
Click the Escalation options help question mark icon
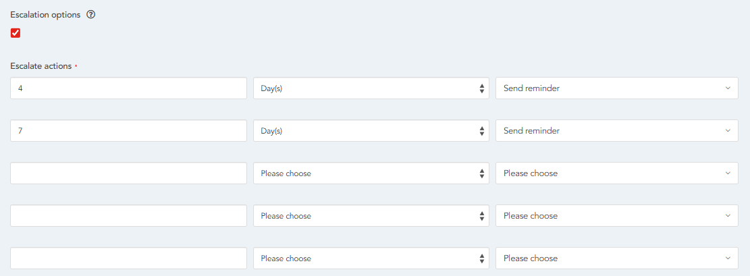(x=91, y=14)
